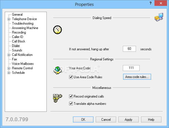Open Caller ID settings
This screenshot has height=128, width=169.
click(18, 37)
